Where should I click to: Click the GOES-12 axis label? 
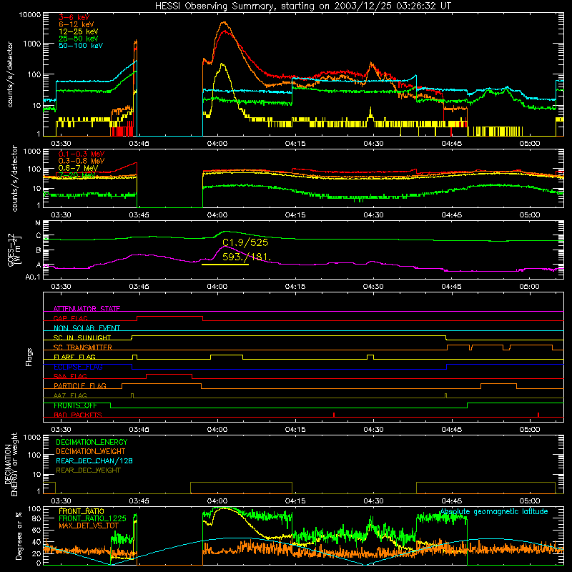point(11,250)
